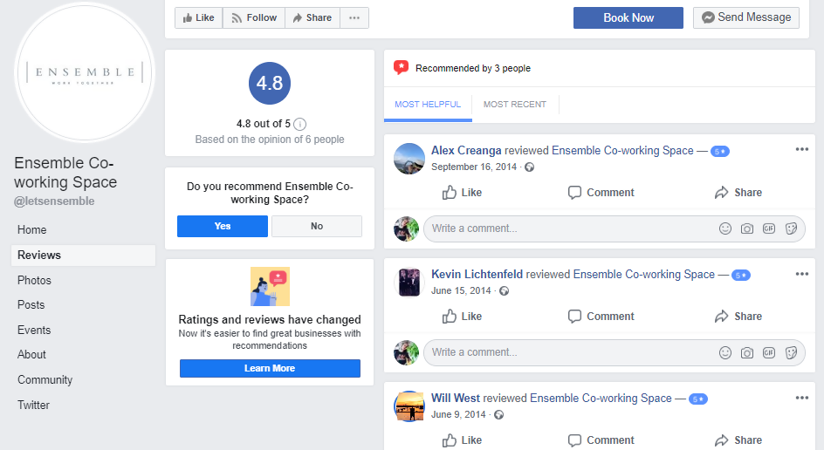824x450 pixels.
Task: Like Will West's review
Action: (462, 440)
